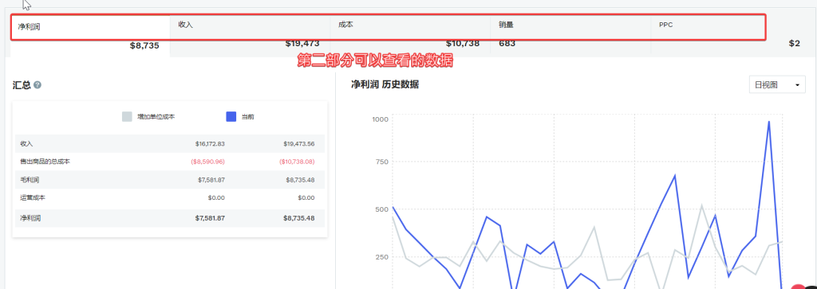The height and width of the screenshot is (289, 817).
Task: Click the help icon beside 汇总
Action: pyautogui.click(x=37, y=84)
